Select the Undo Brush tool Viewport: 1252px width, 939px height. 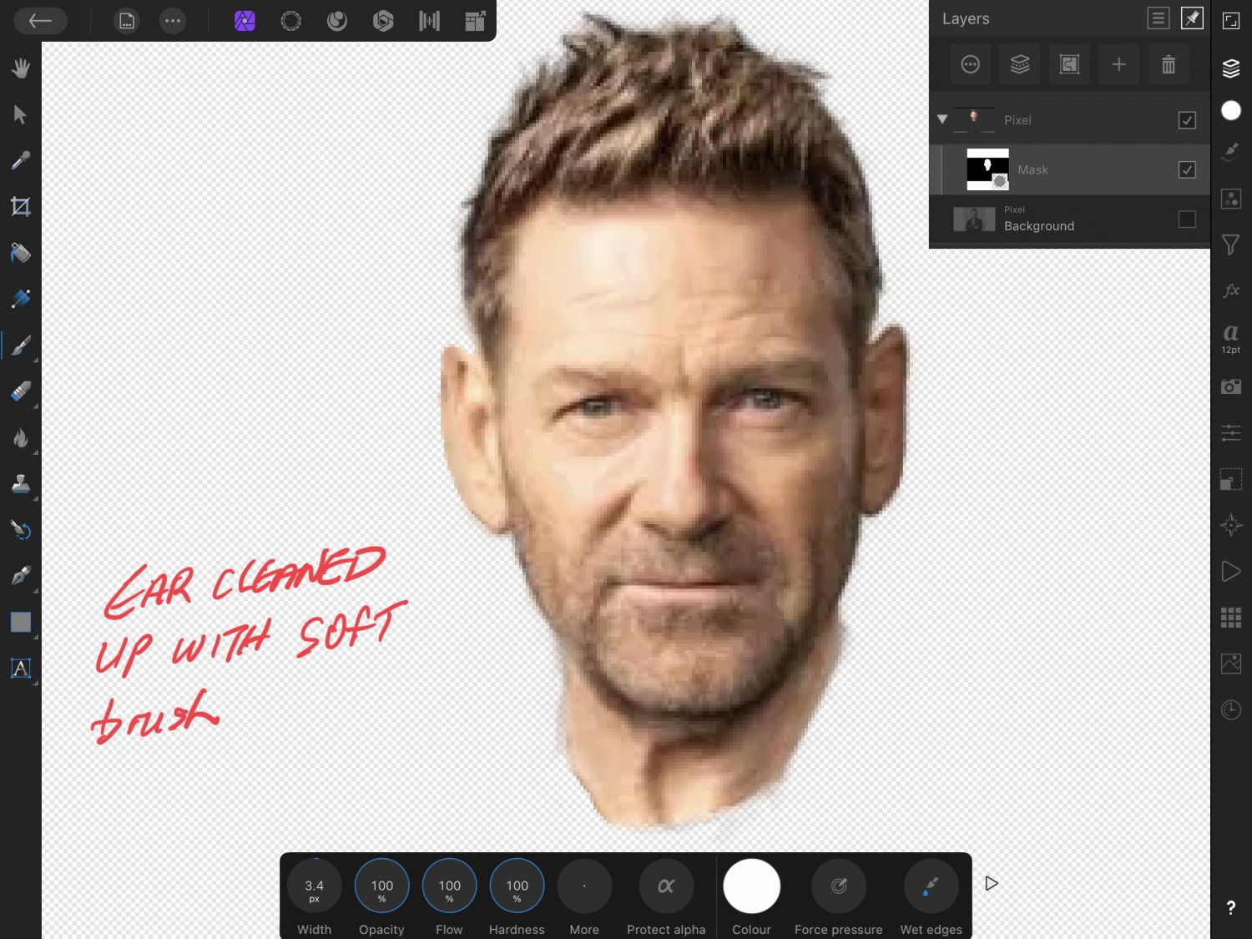[21, 529]
